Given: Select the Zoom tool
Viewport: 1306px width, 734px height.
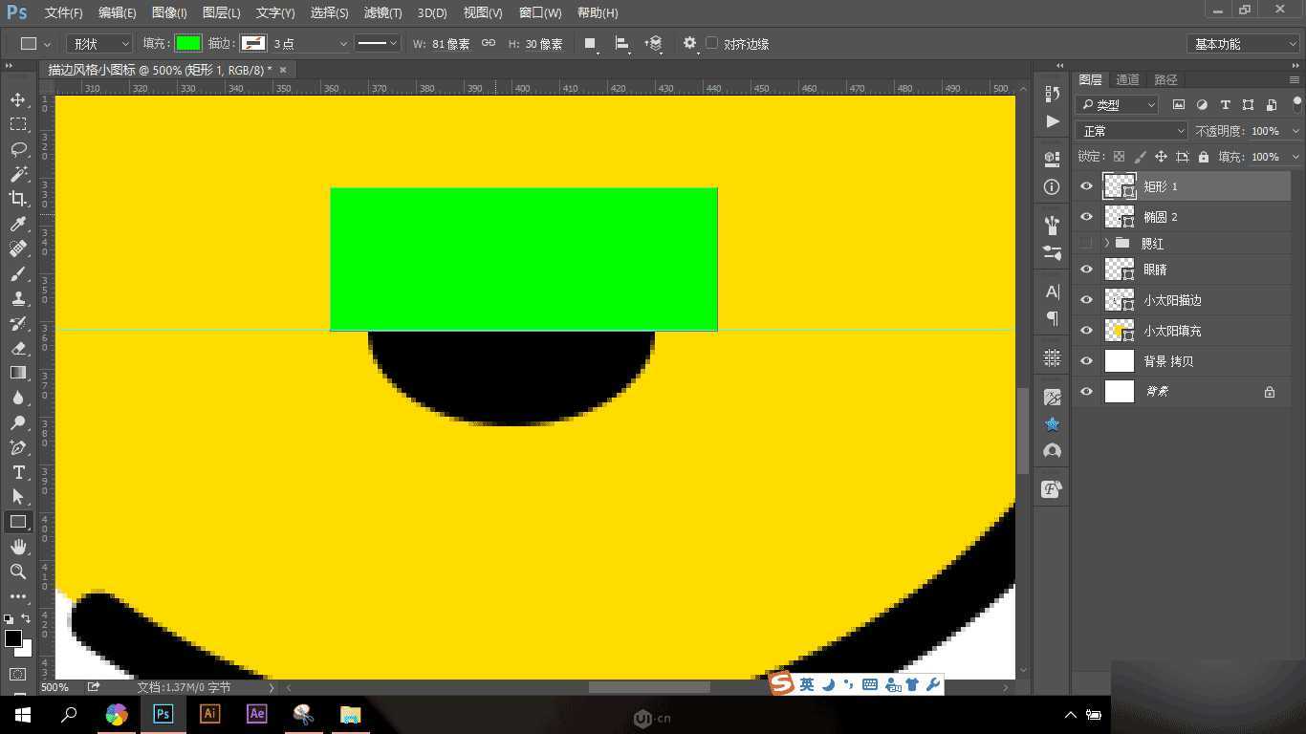Looking at the screenshot, I should (x=19, y=572).
